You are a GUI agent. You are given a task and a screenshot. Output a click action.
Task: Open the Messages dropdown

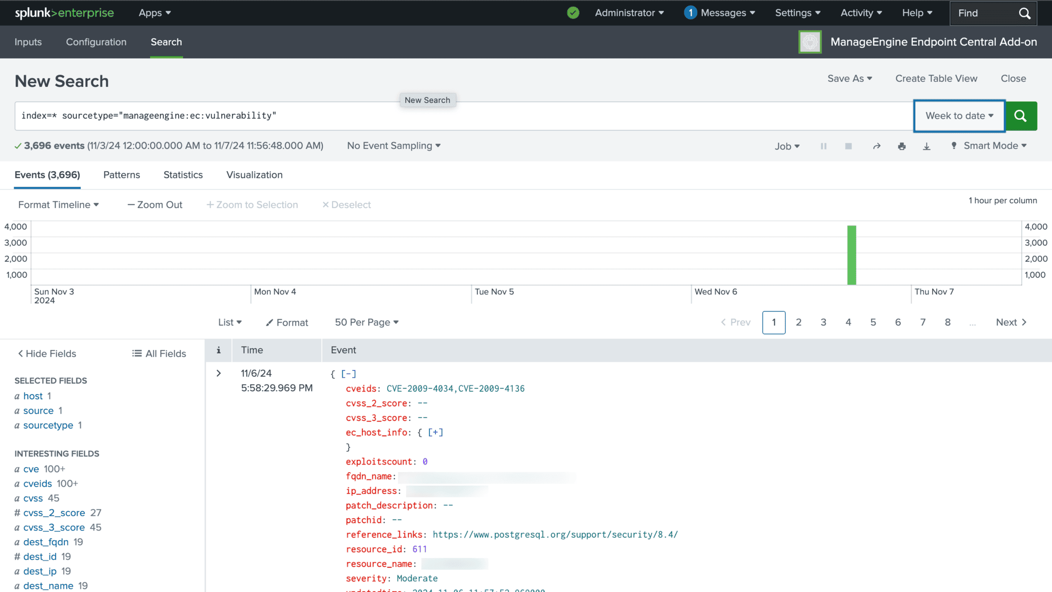[x=719, y=13]
